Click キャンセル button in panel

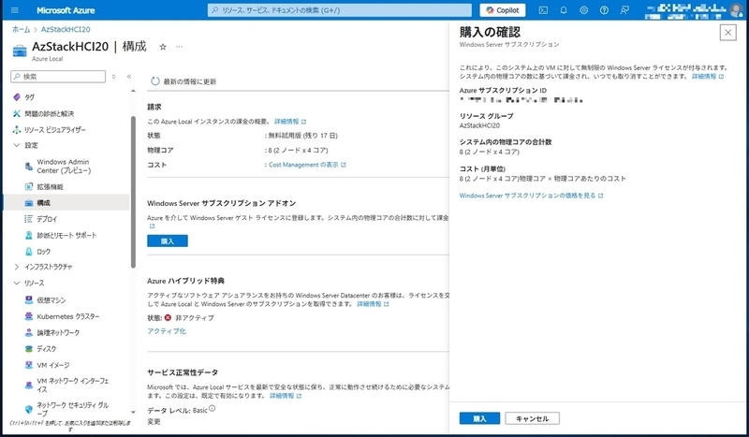(532, 418)
